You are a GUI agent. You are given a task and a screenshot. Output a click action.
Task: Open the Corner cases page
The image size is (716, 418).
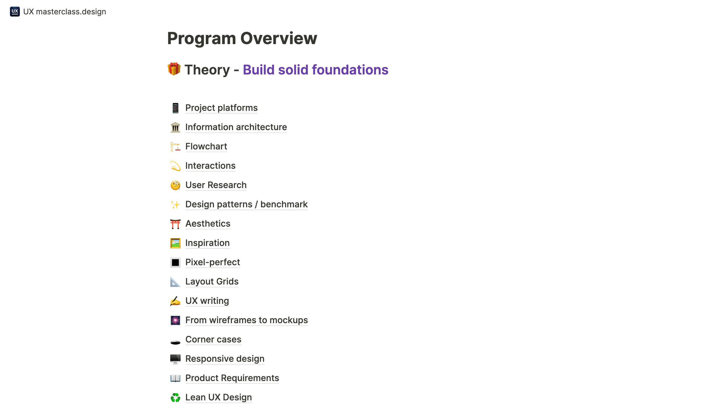tap(213, 340)
